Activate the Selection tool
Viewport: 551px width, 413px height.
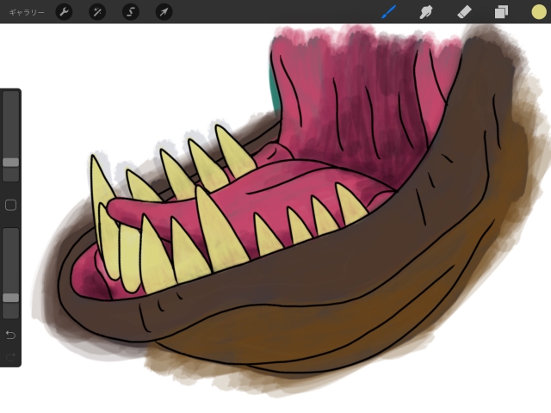click(x=130, y=12)
